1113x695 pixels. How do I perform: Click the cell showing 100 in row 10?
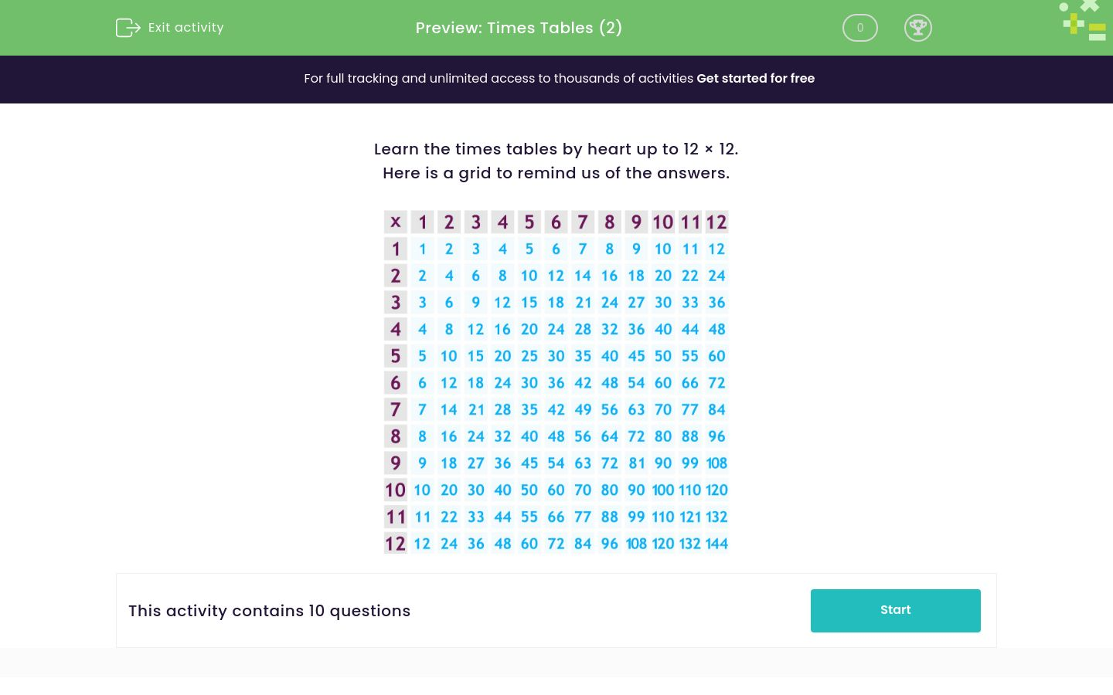tap(663, 490)
